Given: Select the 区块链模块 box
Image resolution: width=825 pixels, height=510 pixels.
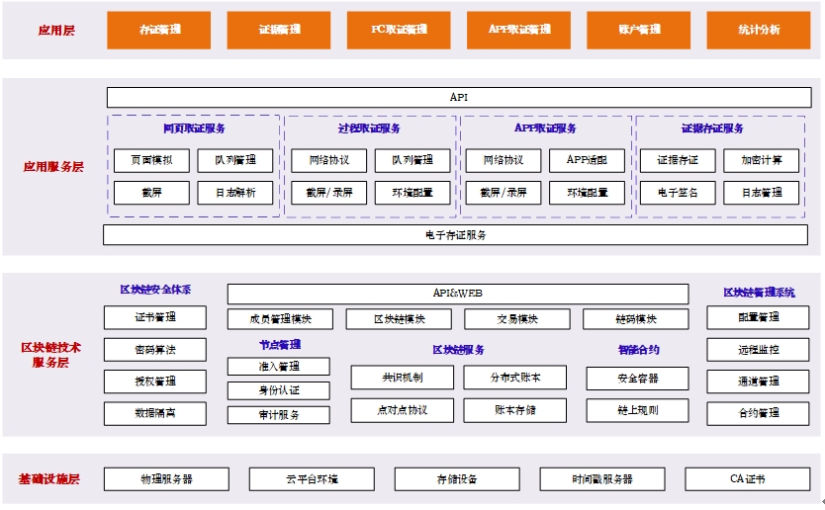Looking at the screenshot, I should point(399,319).
